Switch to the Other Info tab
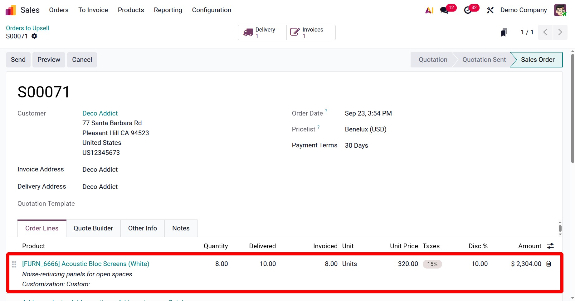 click(x=143, y=228)
